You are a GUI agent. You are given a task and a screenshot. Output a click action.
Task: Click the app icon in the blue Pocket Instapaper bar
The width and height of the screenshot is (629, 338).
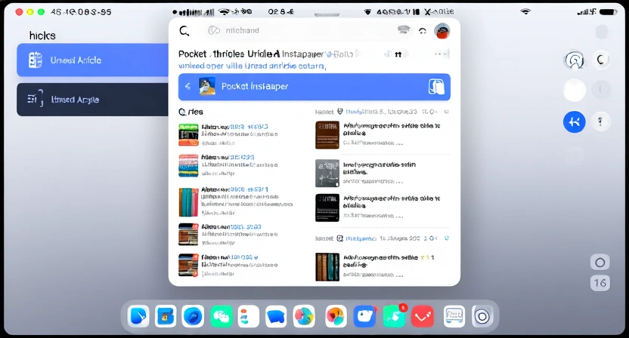(x=207, y=87)
